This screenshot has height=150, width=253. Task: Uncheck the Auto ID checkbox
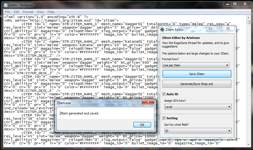click(164, 94)
